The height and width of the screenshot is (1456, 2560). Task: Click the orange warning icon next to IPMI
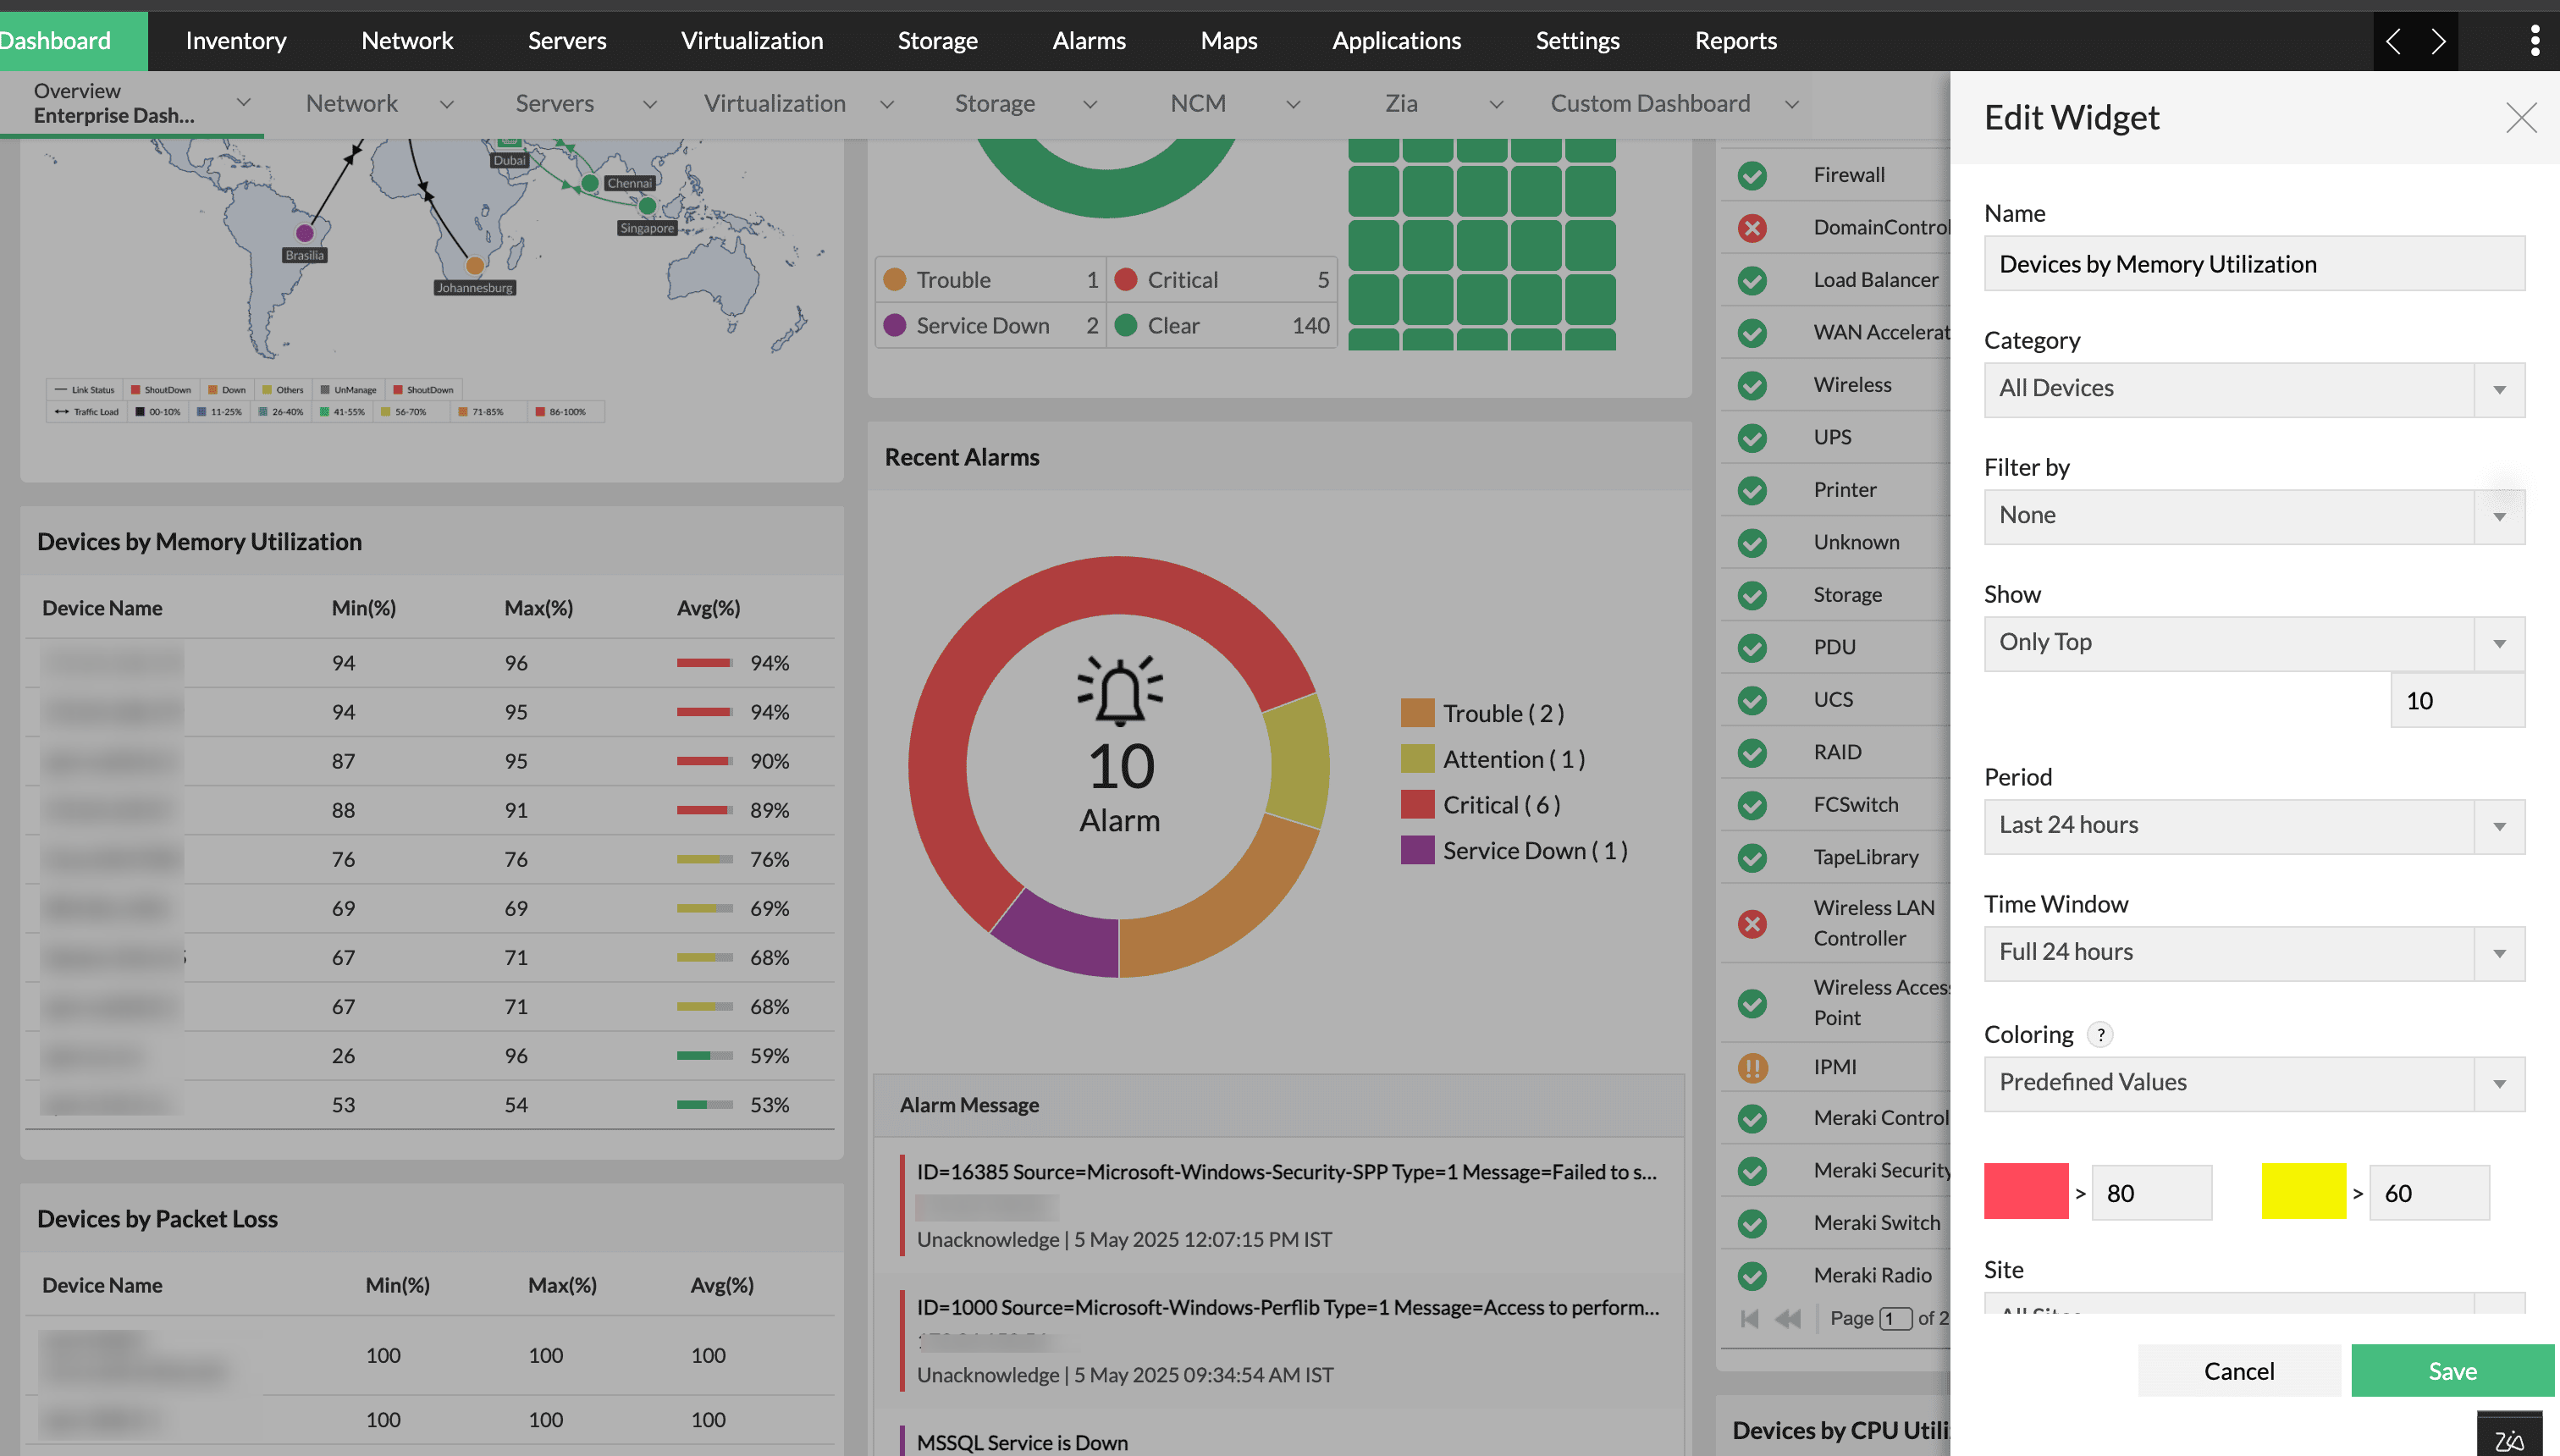pyautogui.click(x=1752, y=1067)
